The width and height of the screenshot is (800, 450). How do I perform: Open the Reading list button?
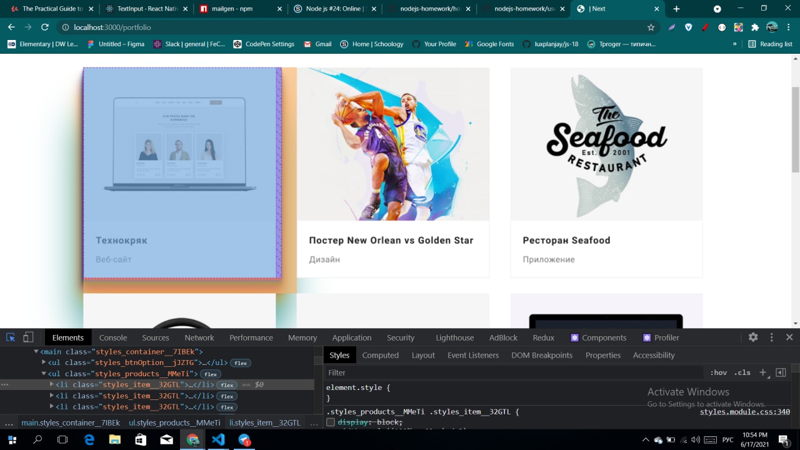[770, 44]
